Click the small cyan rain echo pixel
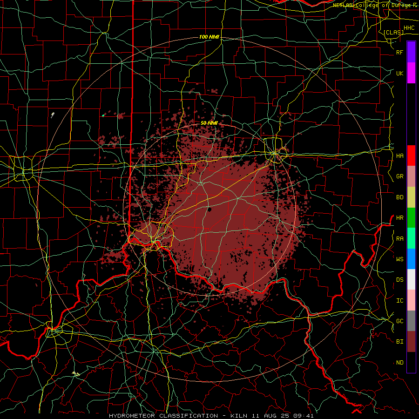419x419 pixels. click(103, 115)
